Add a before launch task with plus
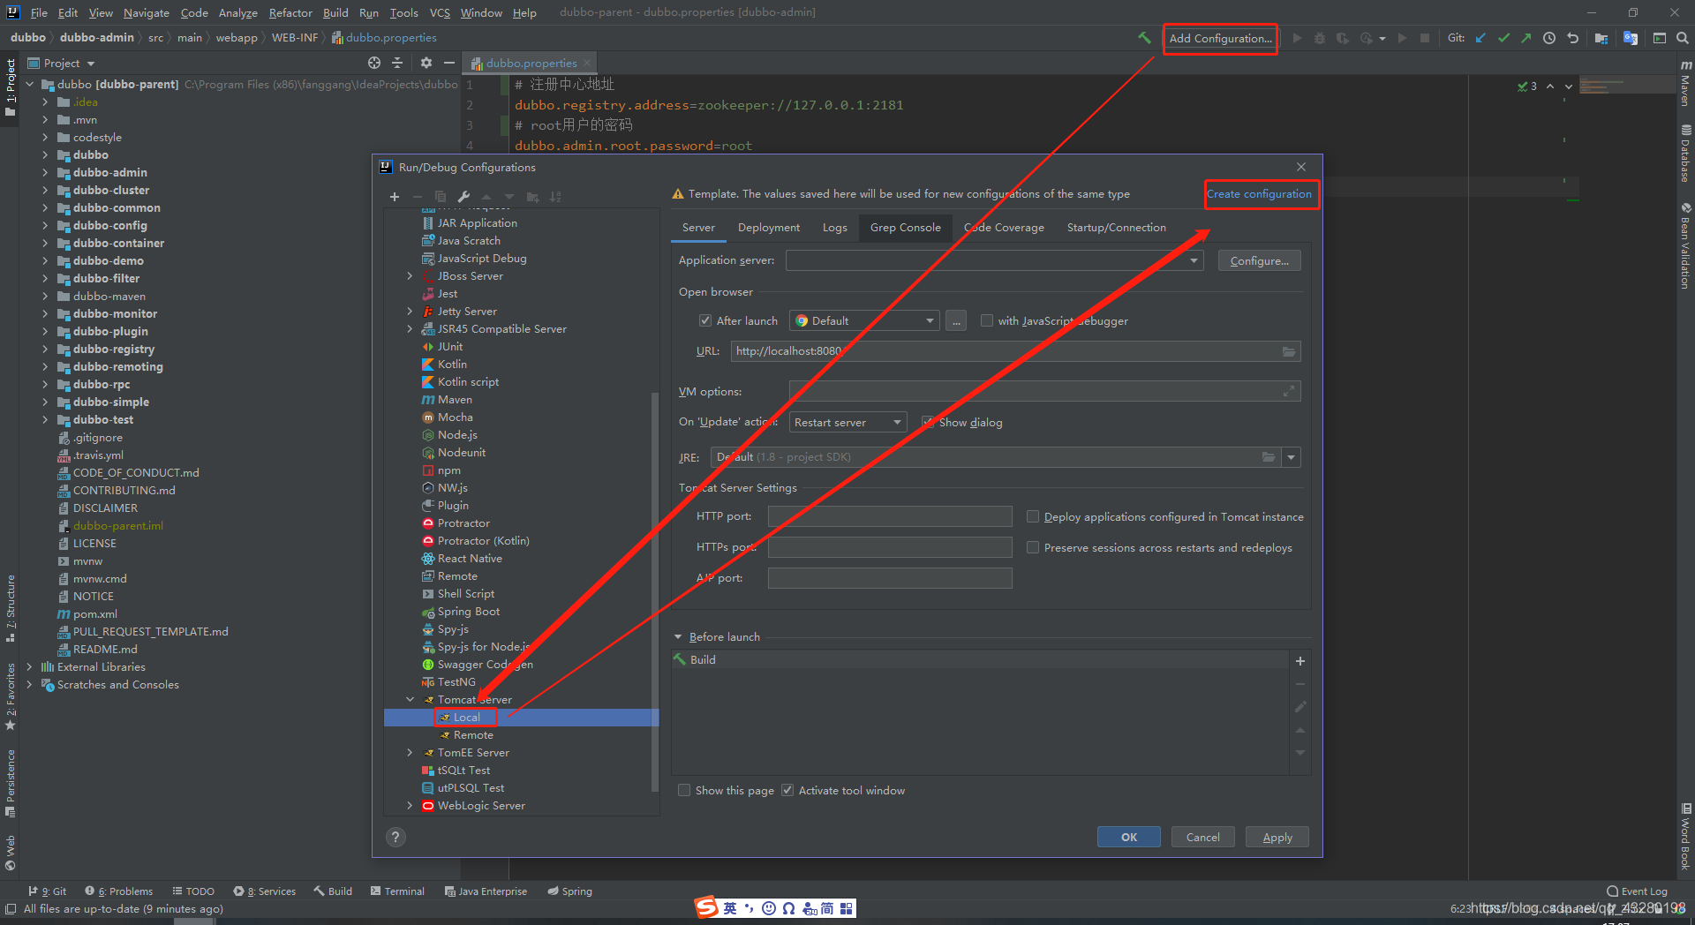1695x925 pixels. tap(1299, 661)
